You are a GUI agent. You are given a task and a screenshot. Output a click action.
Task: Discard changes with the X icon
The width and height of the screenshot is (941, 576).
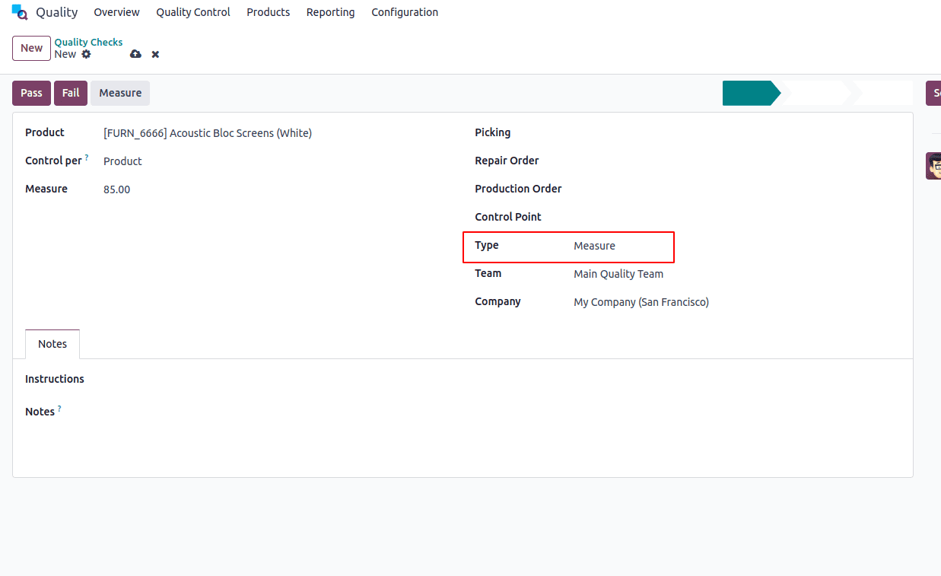pyautogui.click(x=154, y=54)
